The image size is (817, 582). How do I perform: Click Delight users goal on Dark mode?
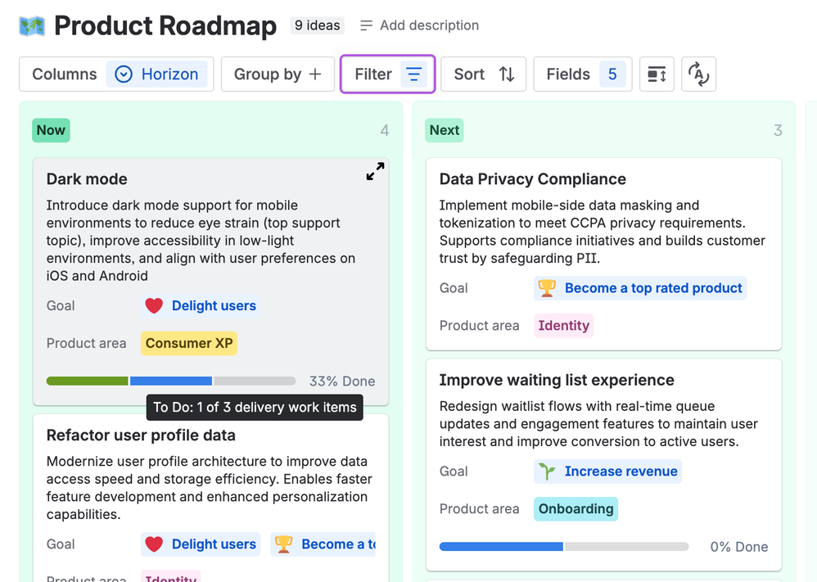[x=201, y=306]
